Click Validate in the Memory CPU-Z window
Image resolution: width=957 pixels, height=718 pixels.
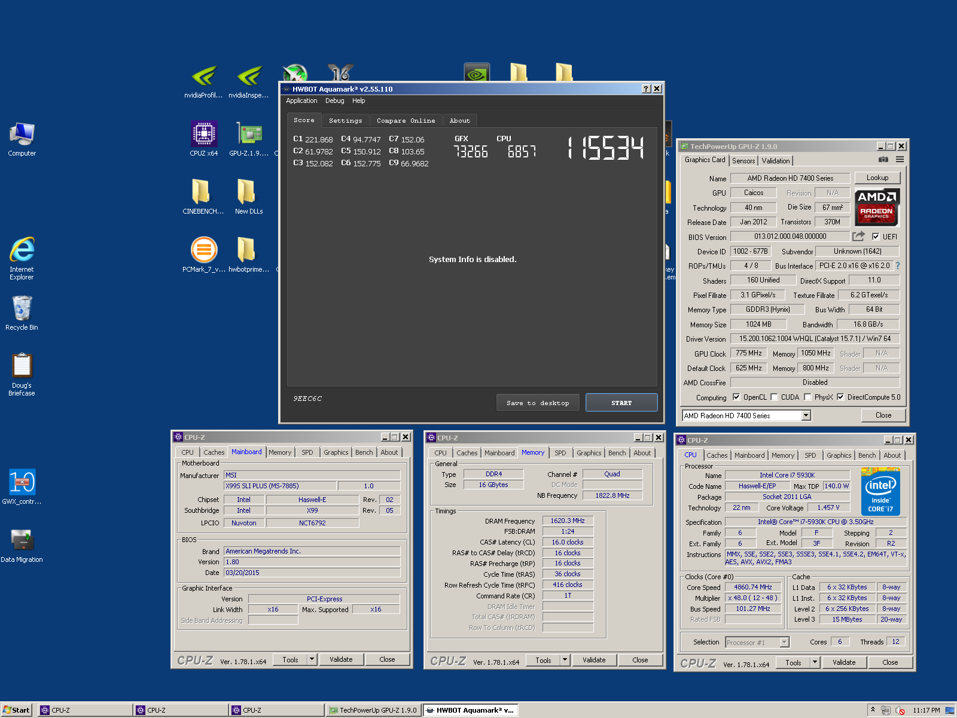(594, 660)
